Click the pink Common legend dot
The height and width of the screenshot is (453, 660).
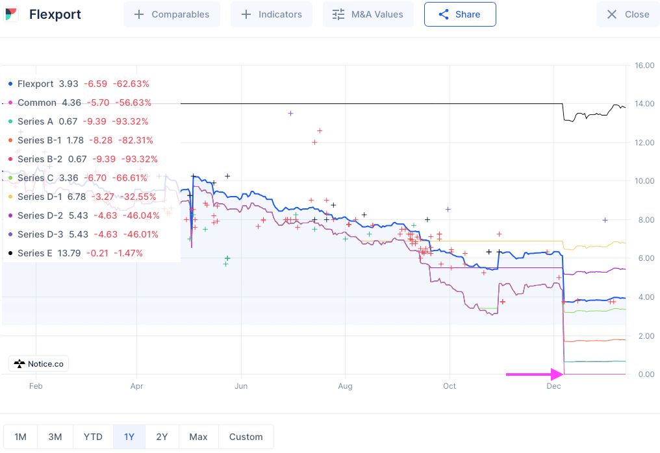[x=10, y=103]
